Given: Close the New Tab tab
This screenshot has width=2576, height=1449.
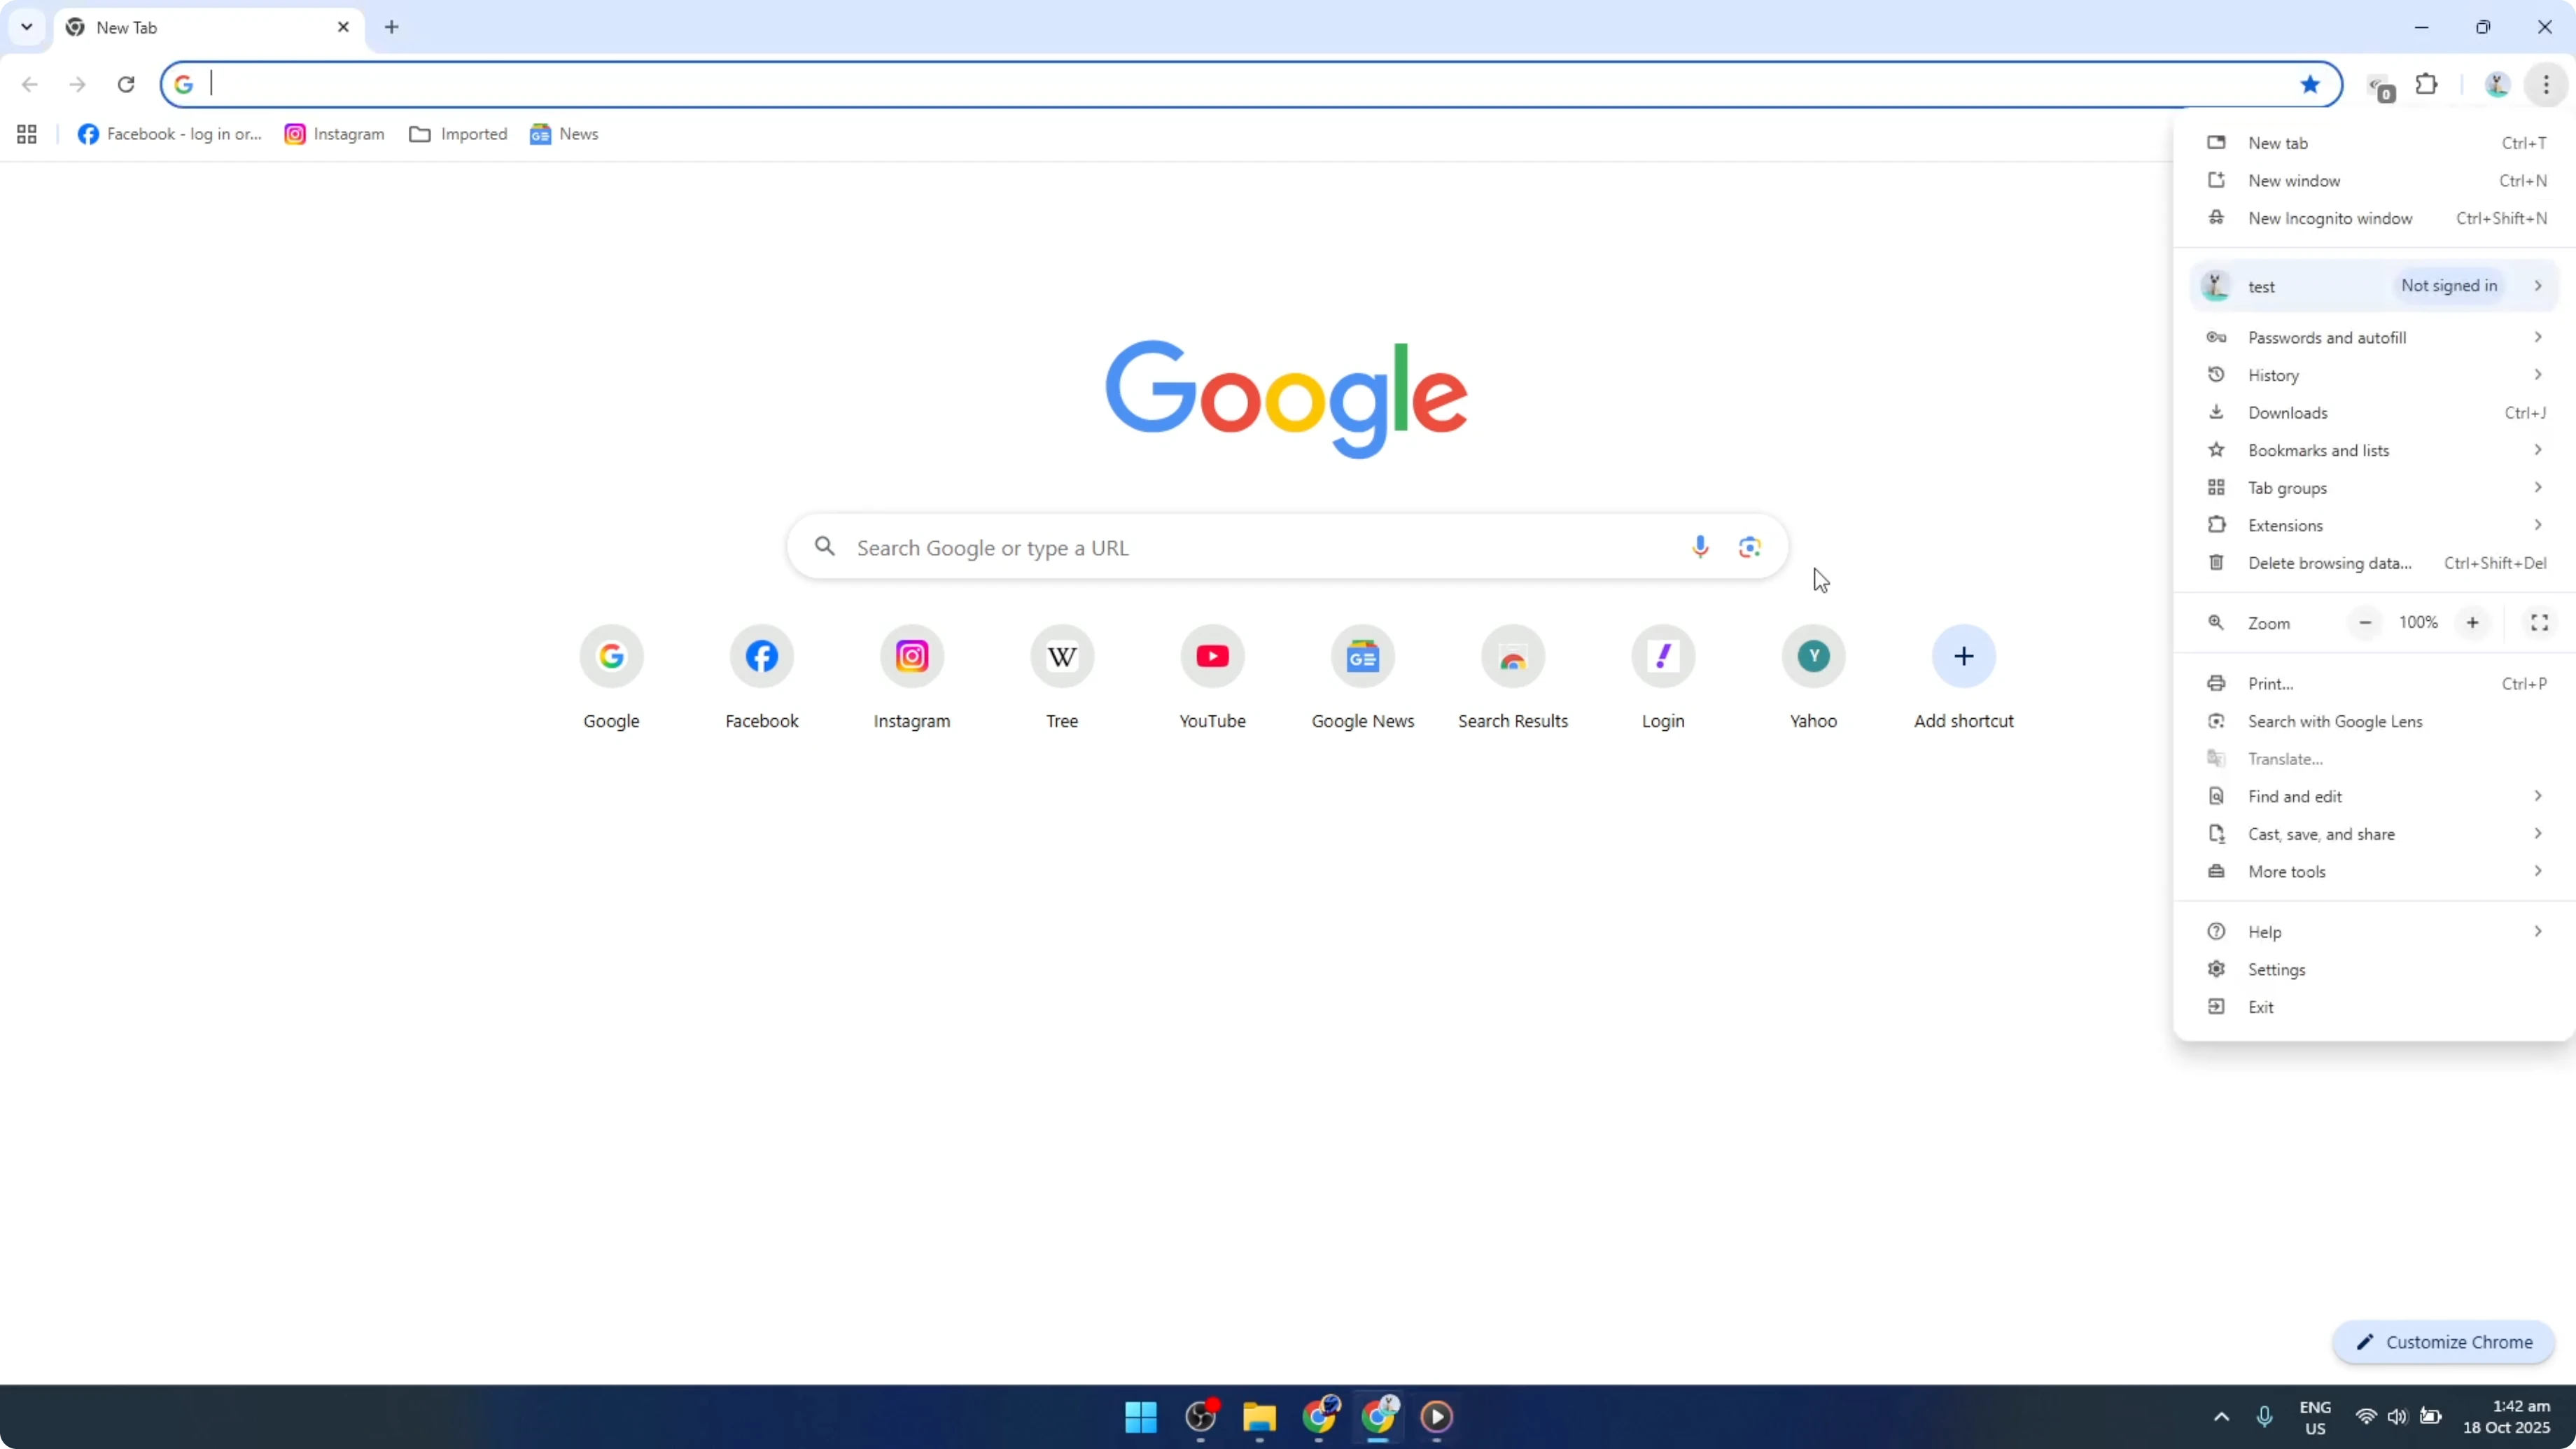Looking at the screenshot, I should (x=343, y=27).
